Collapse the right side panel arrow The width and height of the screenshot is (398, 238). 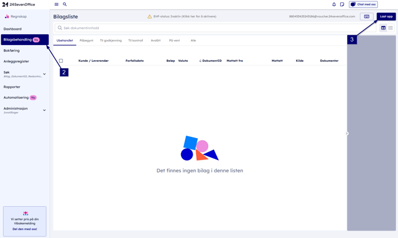347,133
